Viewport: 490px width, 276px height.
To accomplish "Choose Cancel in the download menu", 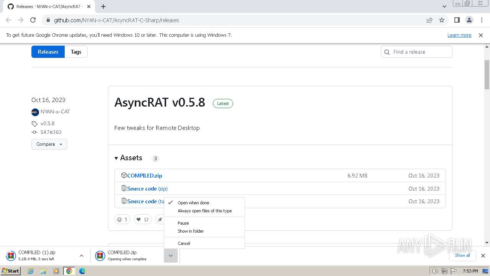I will [204, 243].
